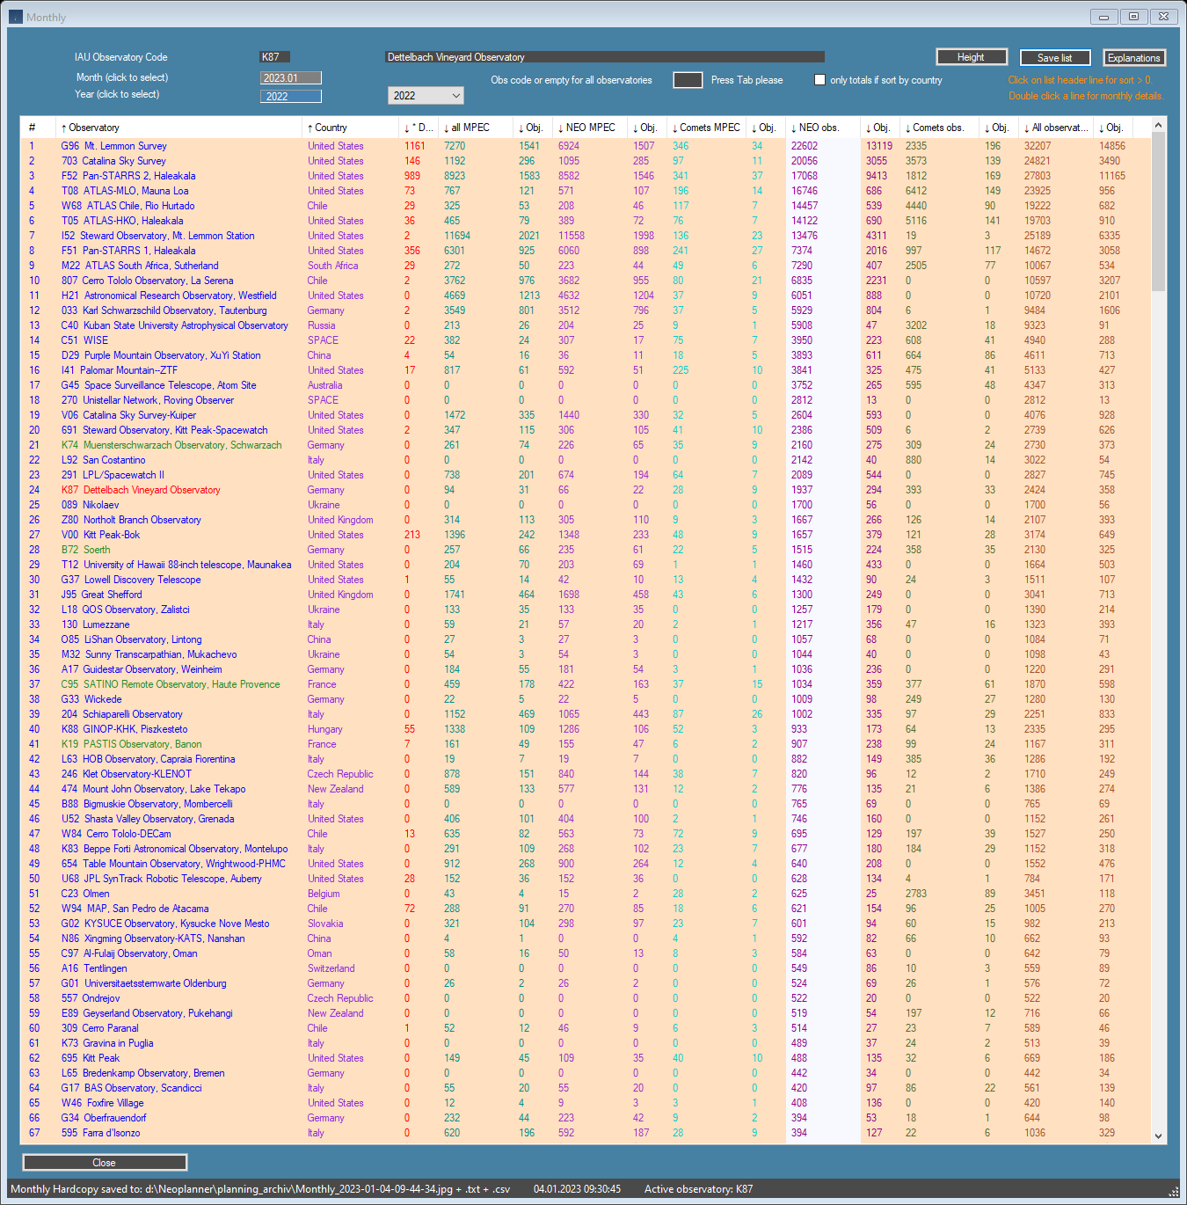
Task: Click the '#' column header
Action: pos(38,128)
